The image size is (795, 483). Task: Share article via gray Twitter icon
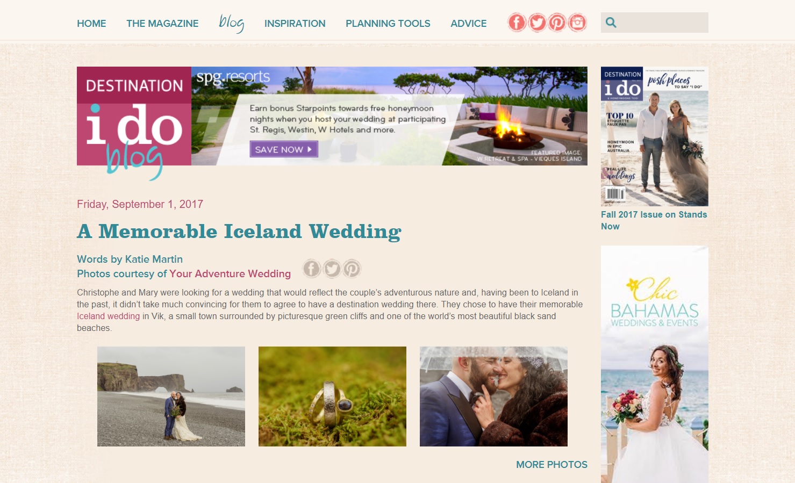332,268
